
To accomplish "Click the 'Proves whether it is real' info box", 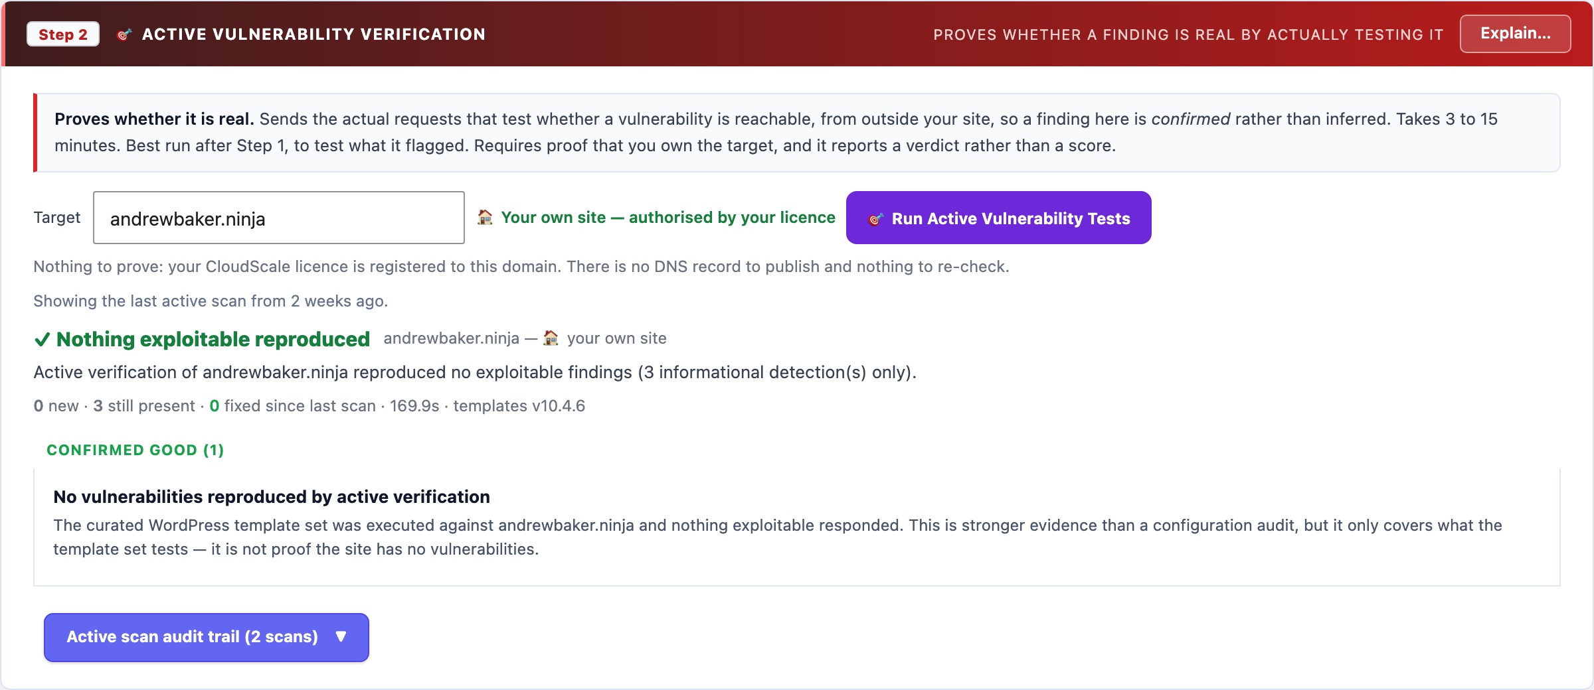I will point(797,133).
